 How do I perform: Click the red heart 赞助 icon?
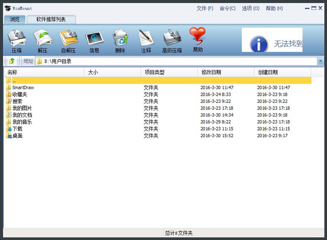click(x=197, y=36)
